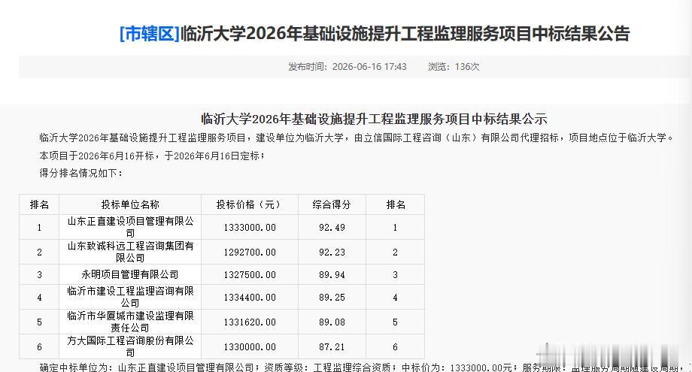Select the view count 浏览：136次
This screenshot has width=692, height=372.
[x=454, y=67]
